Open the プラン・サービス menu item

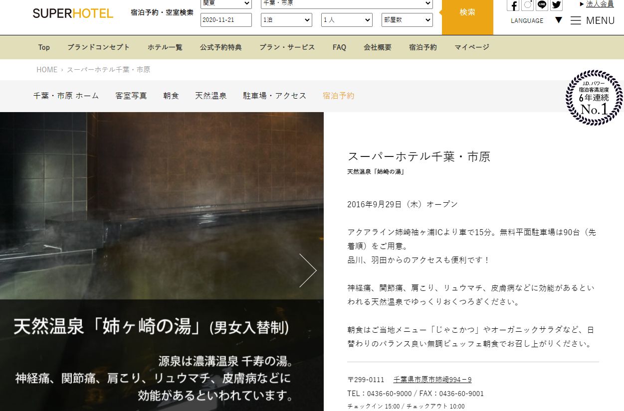287,47
